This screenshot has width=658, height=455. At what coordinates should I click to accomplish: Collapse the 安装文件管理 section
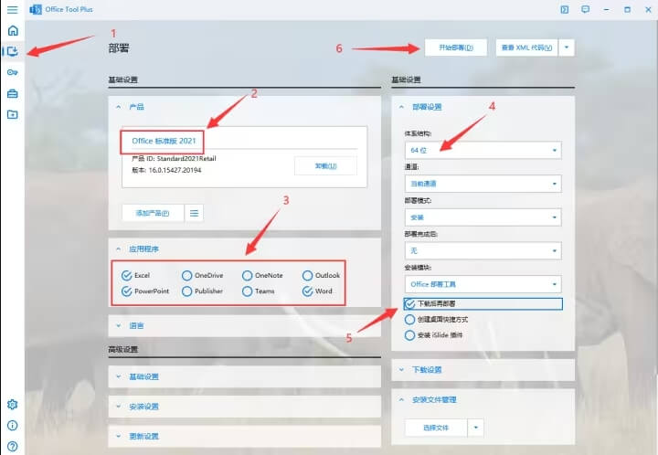point(401,400)
